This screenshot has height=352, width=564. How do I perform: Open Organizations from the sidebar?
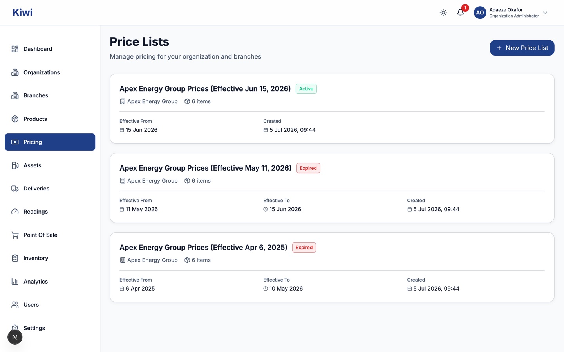coord(50,72)
